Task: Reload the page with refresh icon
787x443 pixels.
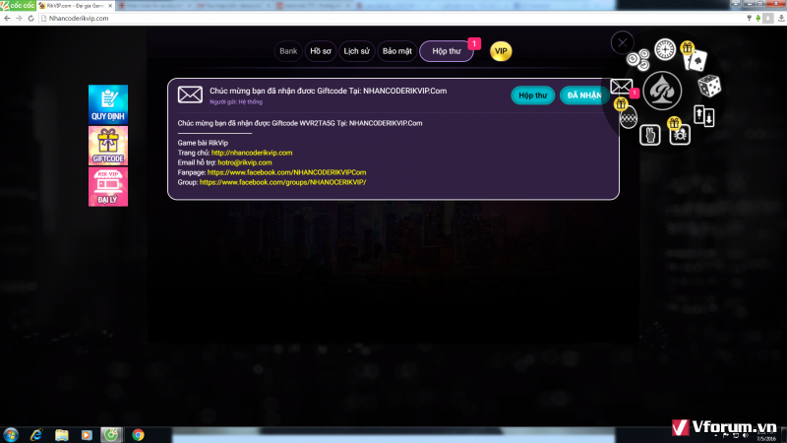Action: click(x=31, y=18)
